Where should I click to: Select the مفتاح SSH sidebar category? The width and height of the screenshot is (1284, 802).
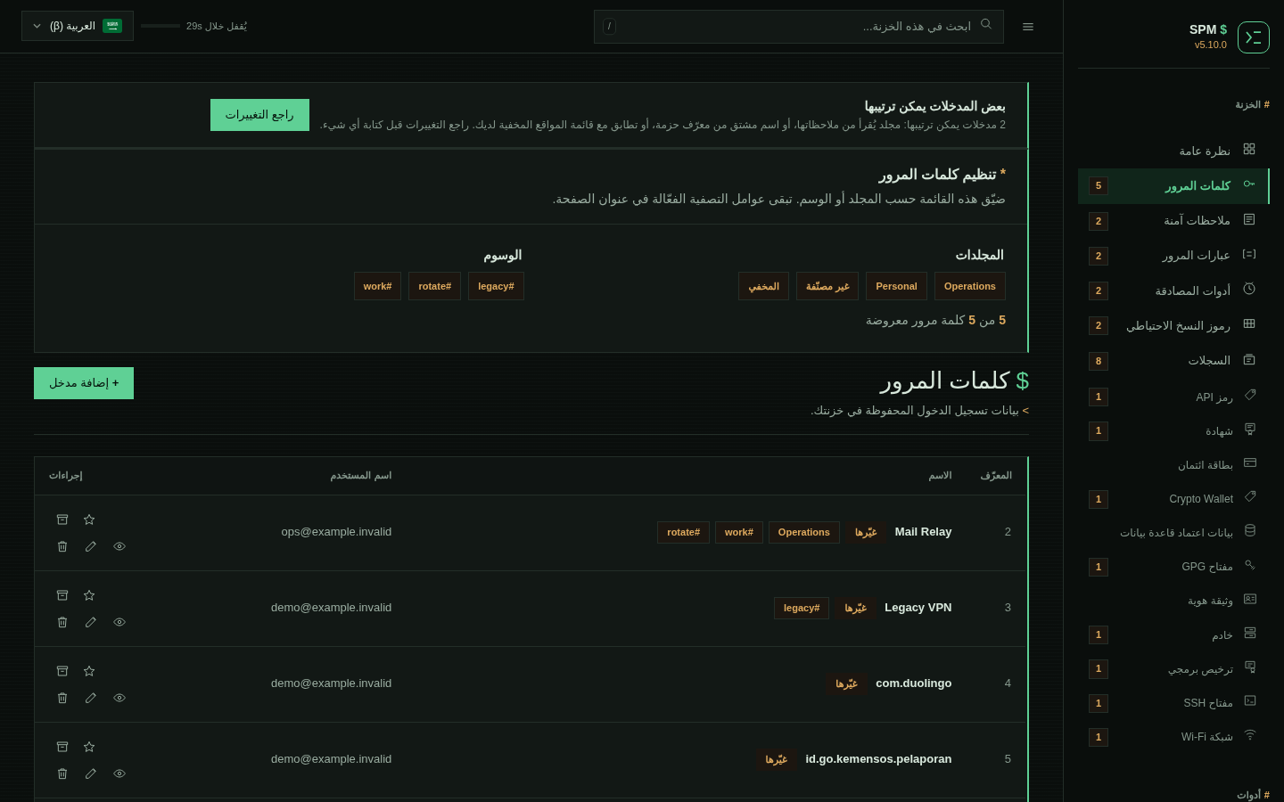tap(1173, 702)
